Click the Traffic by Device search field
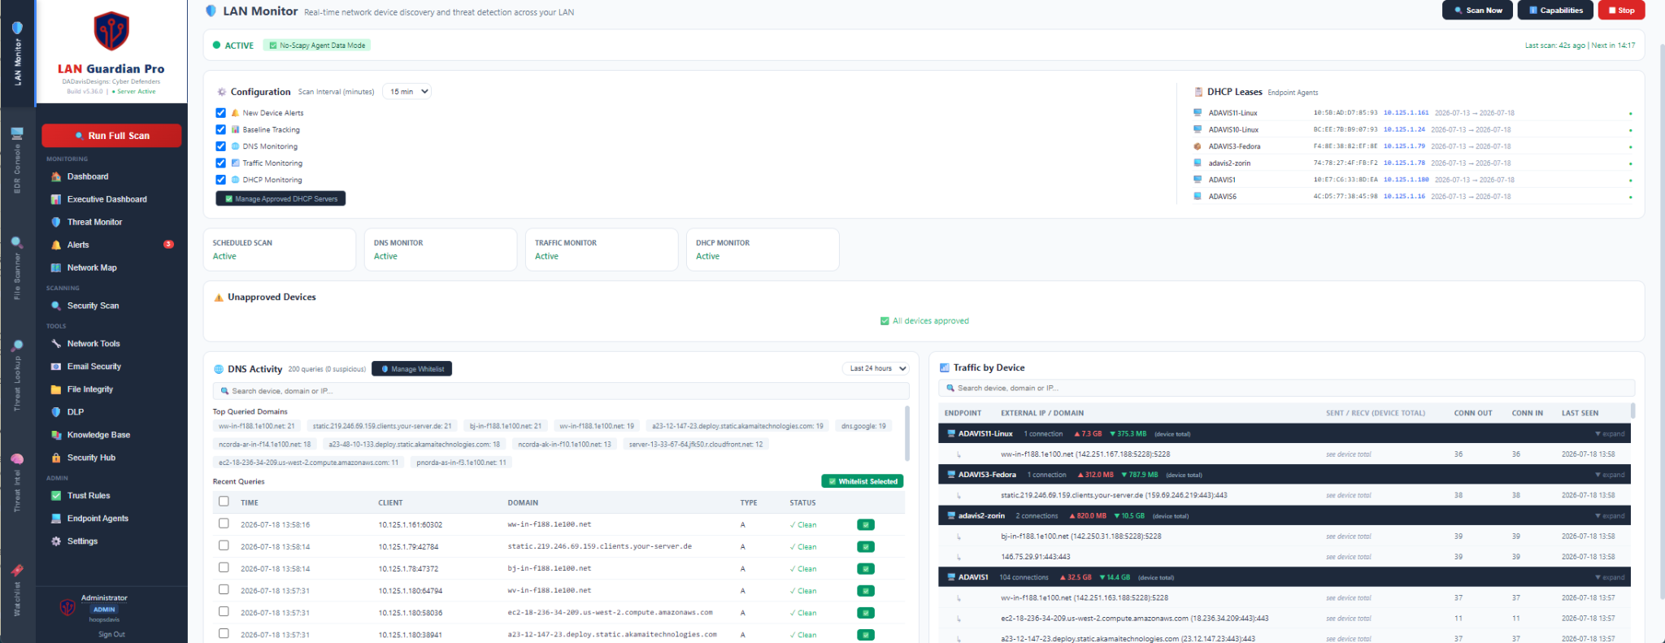This screenshot has height=643, width=1665. pyautogui.click(x=1286, y=389)
